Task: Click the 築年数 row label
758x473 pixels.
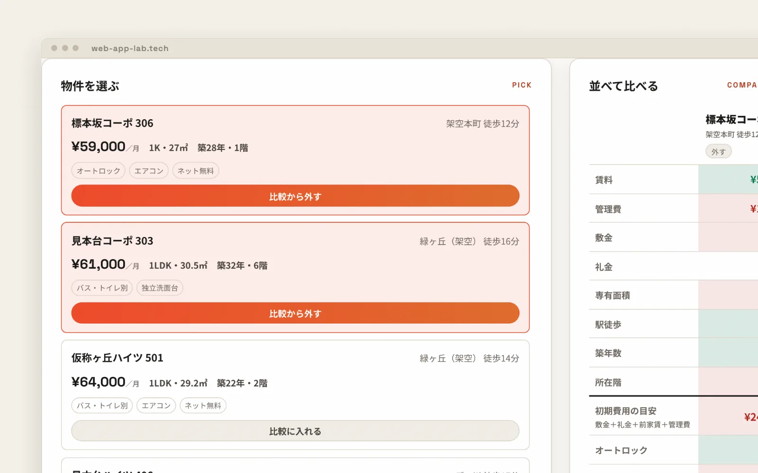Action: pyautogui.click(x=608, y=353)
